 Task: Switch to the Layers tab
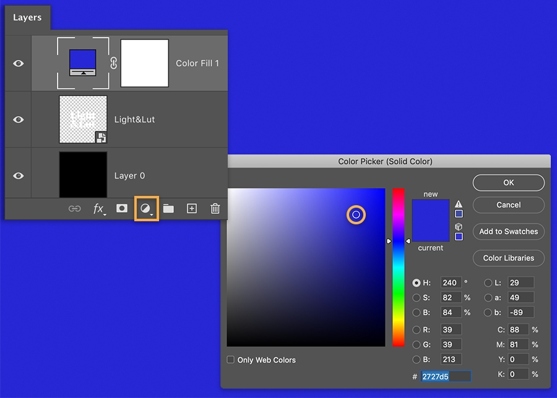pos(27,18)
